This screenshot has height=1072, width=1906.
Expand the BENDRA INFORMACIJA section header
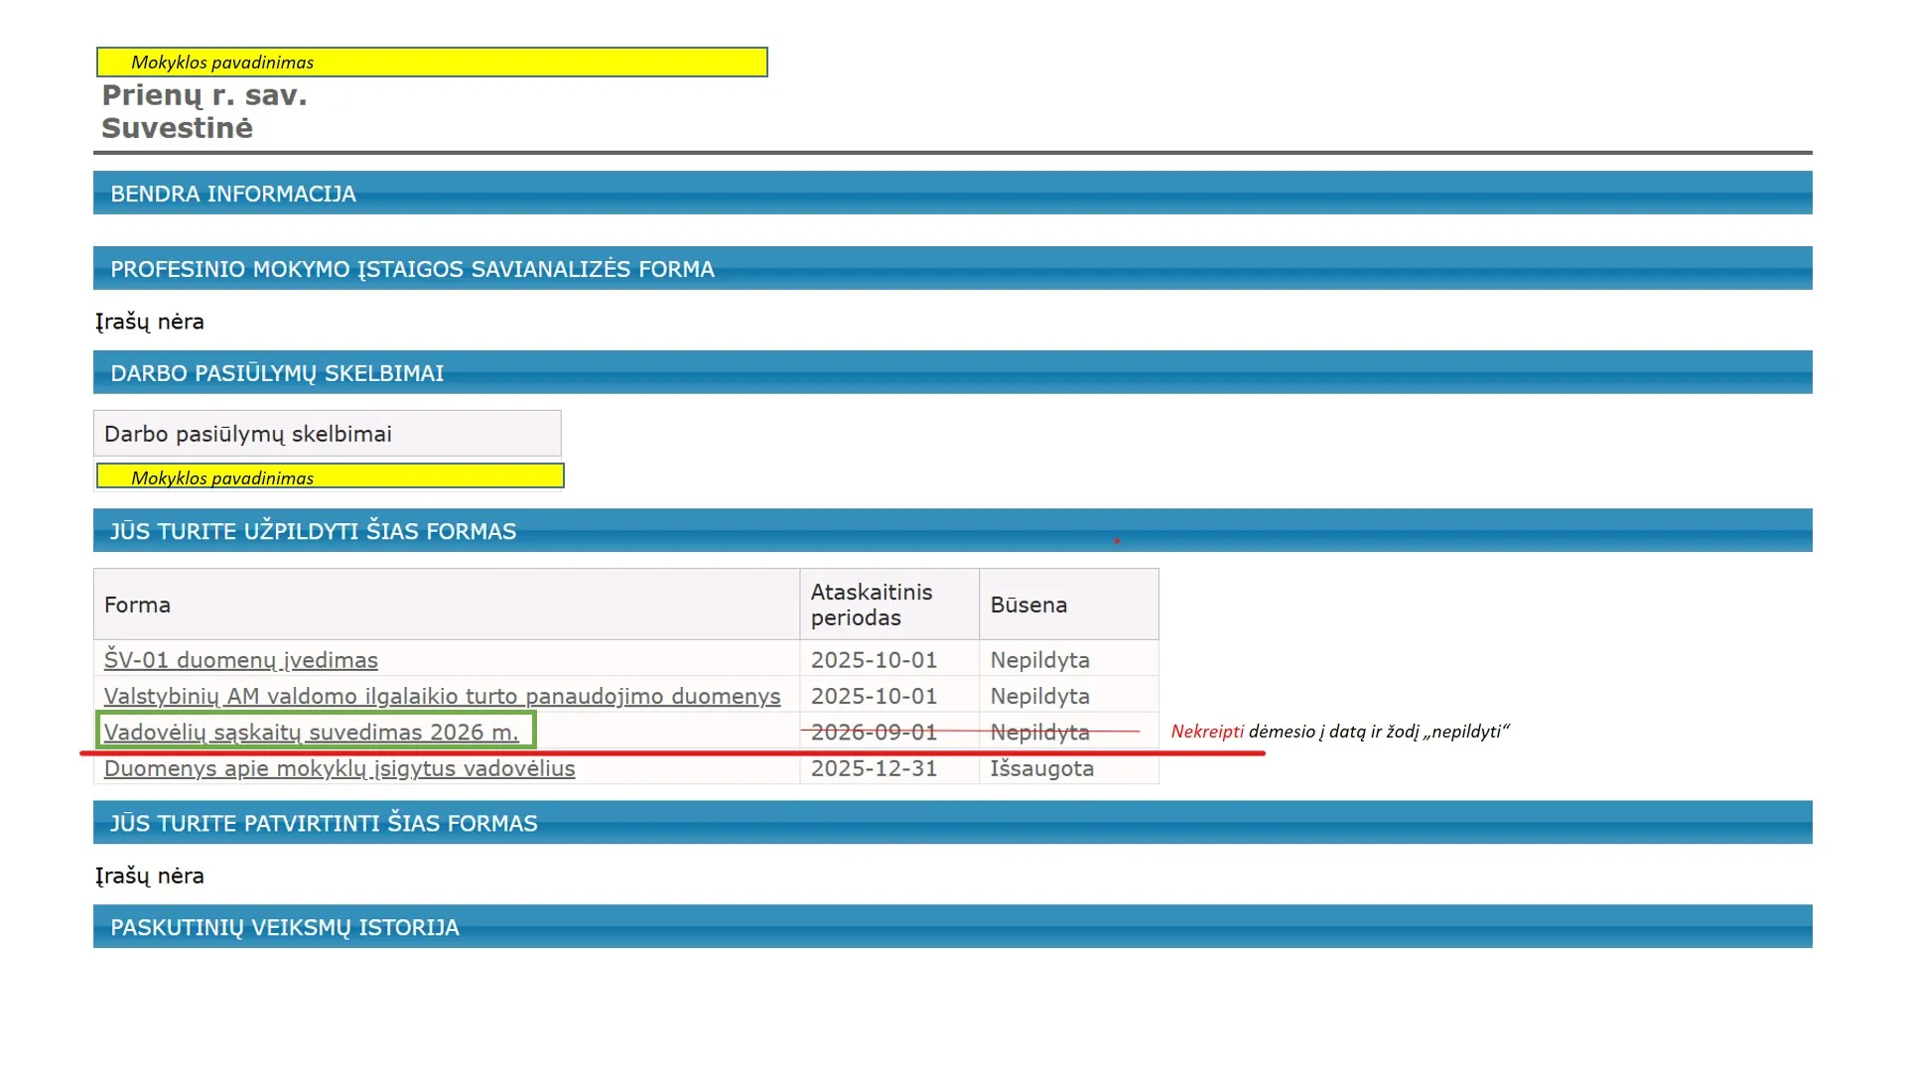point(233,194)
